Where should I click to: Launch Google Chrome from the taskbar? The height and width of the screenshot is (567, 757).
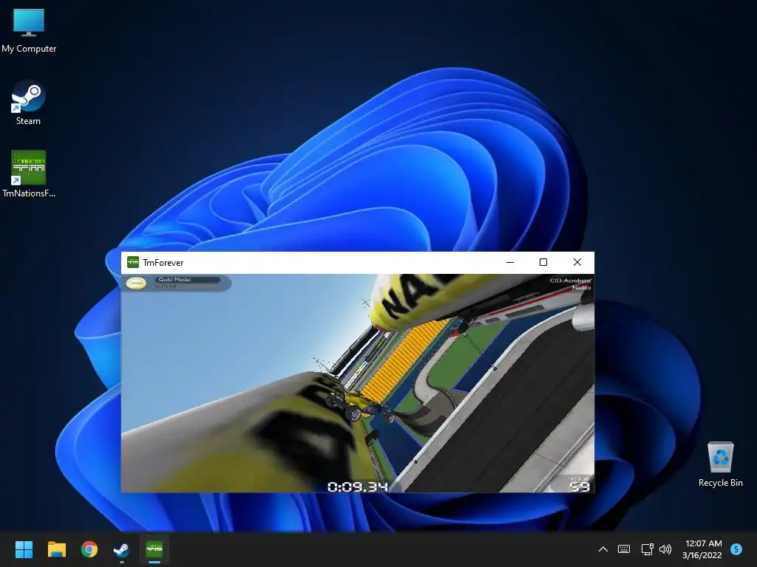pos(89,549)
